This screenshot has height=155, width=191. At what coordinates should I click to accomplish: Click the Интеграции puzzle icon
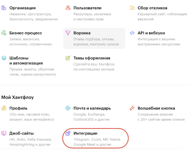tap(68, 133)
